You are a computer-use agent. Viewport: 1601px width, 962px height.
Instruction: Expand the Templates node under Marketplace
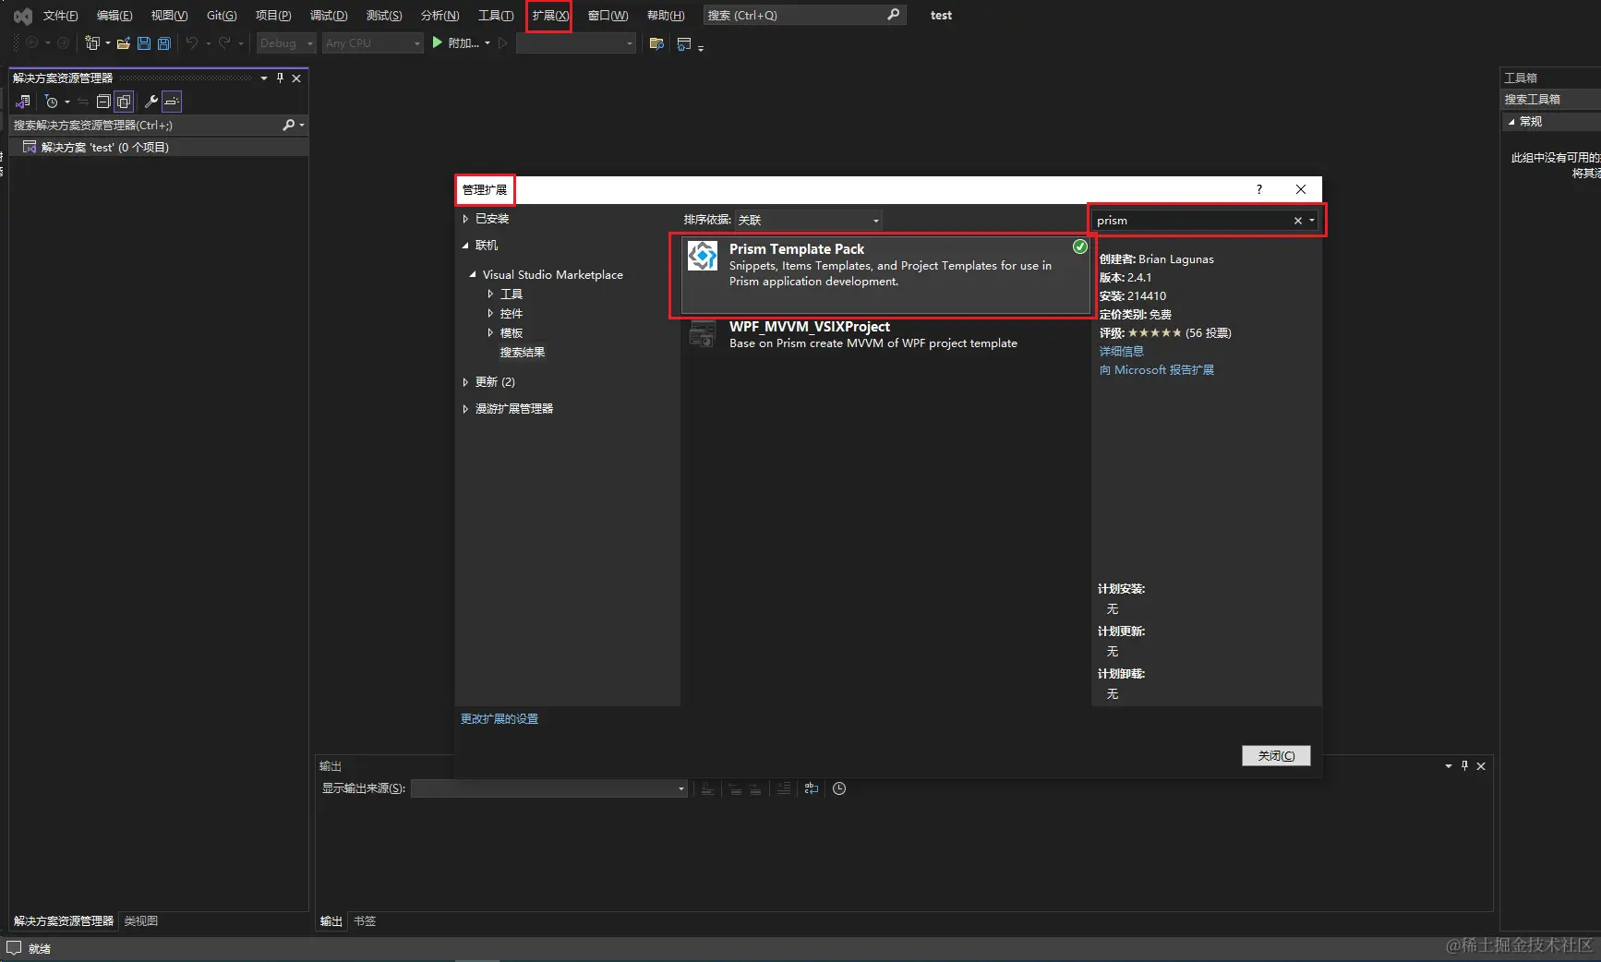[x=490, y=332]
